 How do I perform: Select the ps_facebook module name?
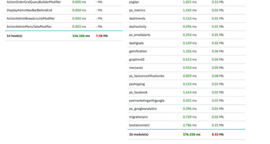pos(138,92)
